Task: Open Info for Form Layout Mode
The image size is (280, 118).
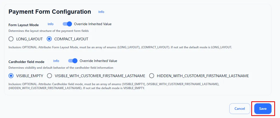Action: click(x=50, y=24)
